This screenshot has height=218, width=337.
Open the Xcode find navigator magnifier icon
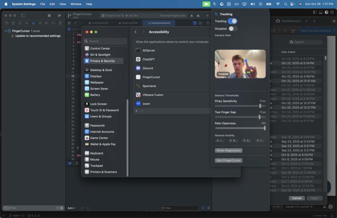[x=27, y=23]
